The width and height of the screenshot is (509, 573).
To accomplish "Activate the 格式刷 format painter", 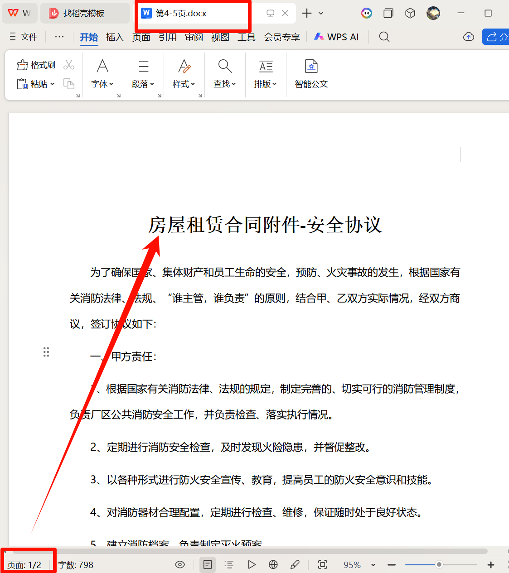I will 36,65.
